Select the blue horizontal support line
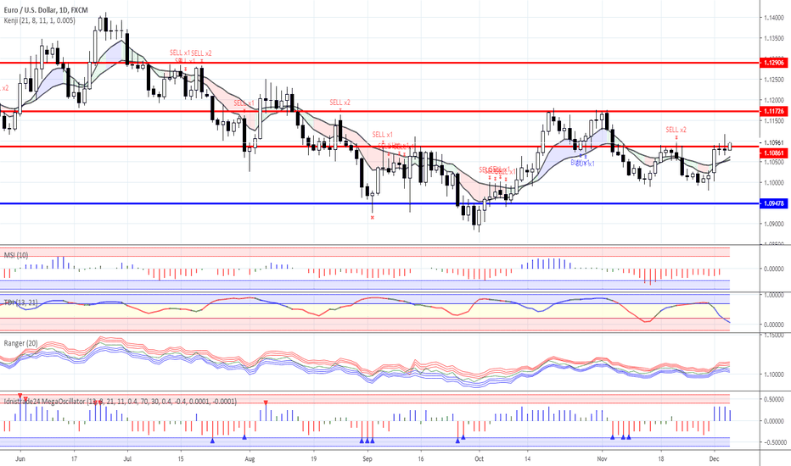This screenshot has width=791, height=466. (255, 203)
